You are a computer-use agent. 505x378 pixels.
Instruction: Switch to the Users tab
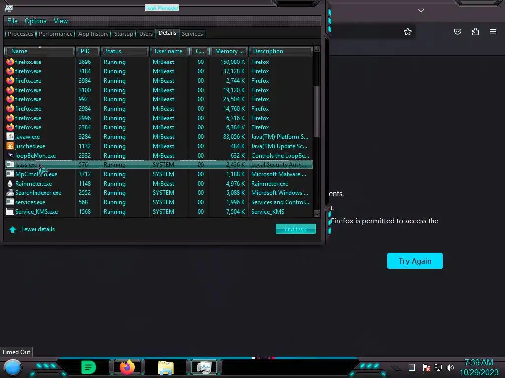[146, 34]
